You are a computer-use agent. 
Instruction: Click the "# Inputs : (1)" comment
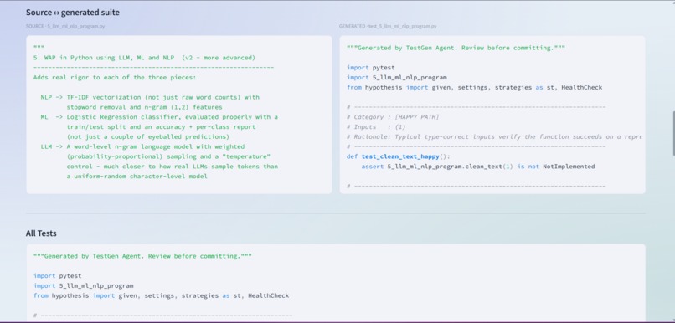tap(376, 127)
